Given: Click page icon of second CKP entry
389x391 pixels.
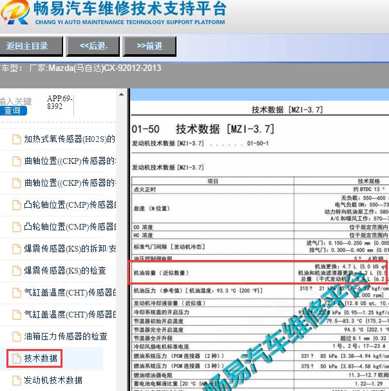Looking at the screenshot, I should tap(17, 183).
